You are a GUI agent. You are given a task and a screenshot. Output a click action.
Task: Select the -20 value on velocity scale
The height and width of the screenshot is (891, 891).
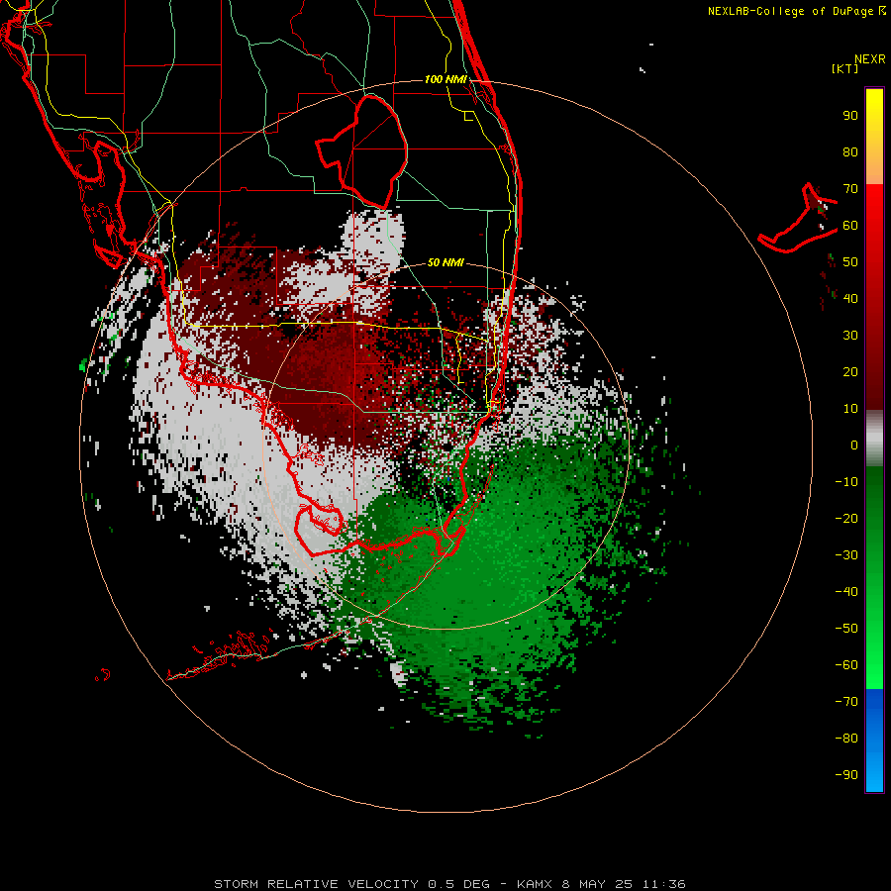846,519
